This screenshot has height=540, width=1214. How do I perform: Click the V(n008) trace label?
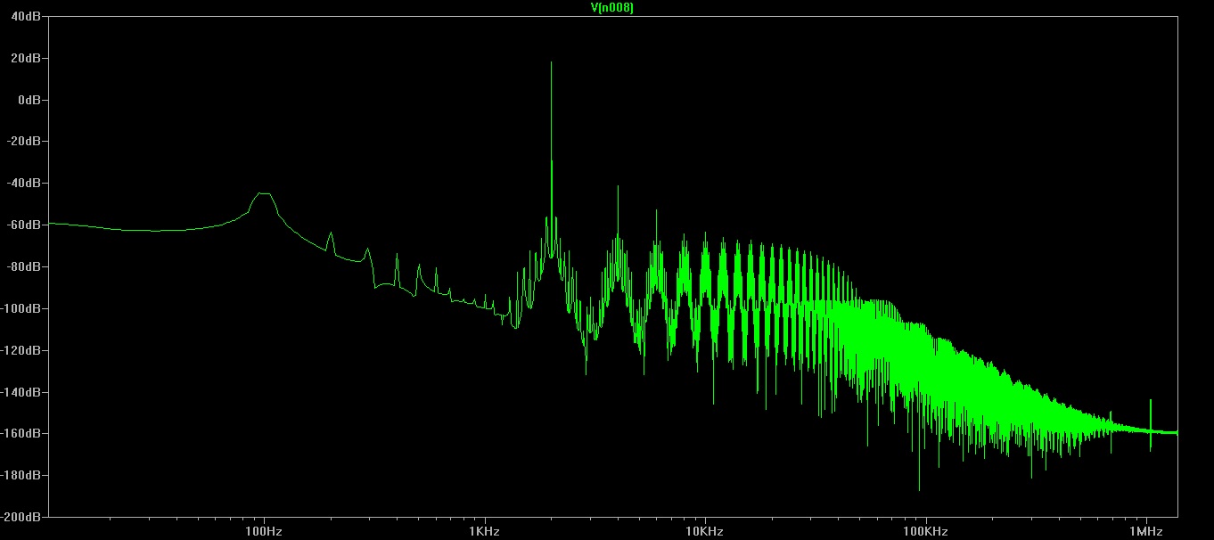[612, 7]
